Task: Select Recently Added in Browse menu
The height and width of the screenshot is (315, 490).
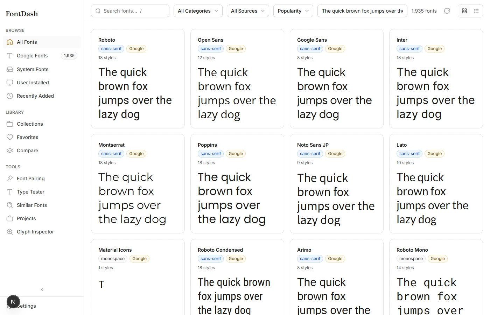Action: [x=35, y=96]
